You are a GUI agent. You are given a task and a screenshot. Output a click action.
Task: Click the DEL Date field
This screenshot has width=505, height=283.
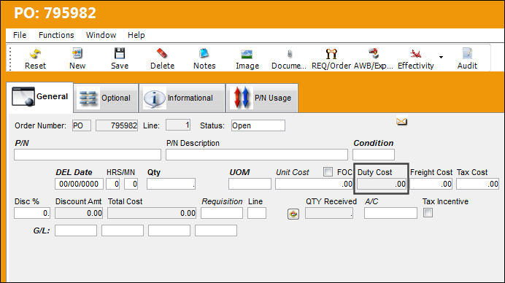coord(79,184)
